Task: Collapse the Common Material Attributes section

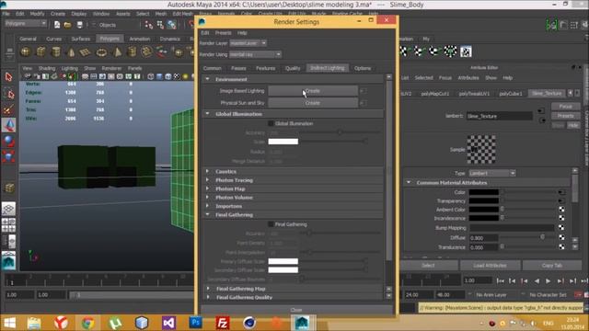Action: [409, 182]
